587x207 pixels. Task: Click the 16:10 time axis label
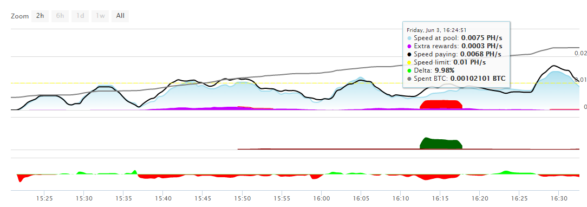401,198
